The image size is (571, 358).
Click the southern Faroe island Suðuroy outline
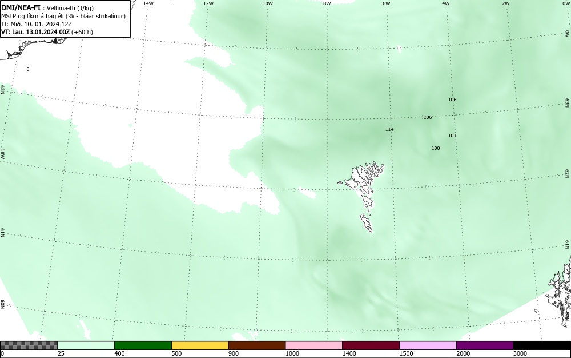click(367, 223)
